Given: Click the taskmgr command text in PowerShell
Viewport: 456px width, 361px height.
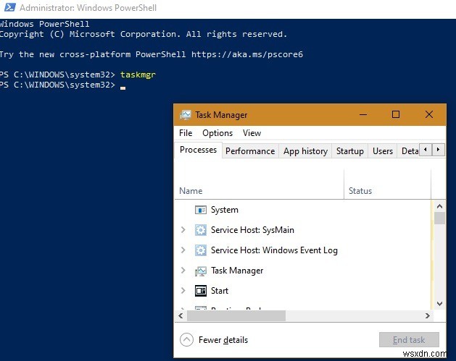Looking at the screenshot, I should coord(138,75).
